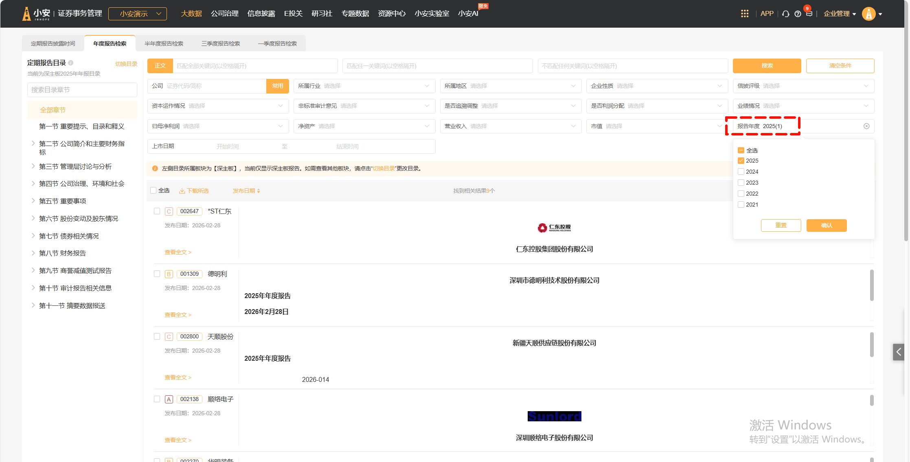
Task: Open the 小安演示 account dropdown
Action: tap(138, 14)
